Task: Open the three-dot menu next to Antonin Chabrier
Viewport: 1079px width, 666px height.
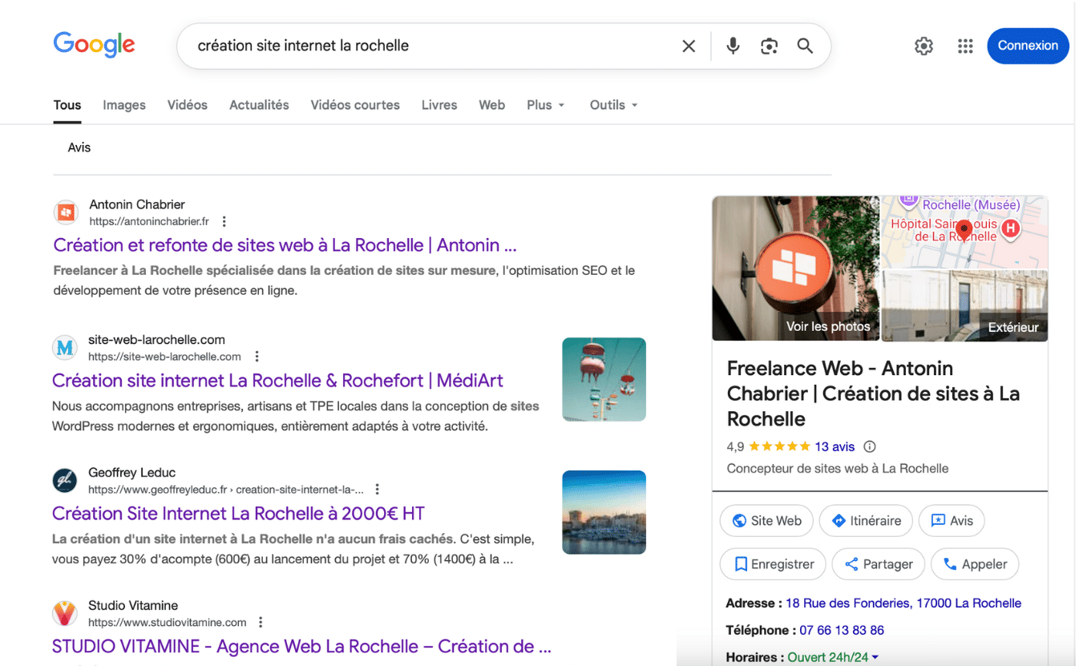Action: [x=224, y=220]
